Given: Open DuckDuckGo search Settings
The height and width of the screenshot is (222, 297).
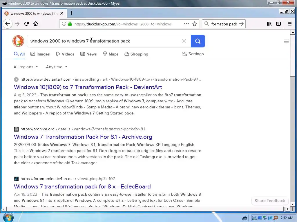Looking at the screenshot, I should 193,54.
